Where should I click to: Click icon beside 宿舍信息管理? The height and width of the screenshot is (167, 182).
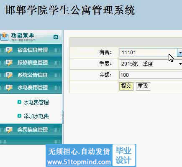(x=9, y=50)
